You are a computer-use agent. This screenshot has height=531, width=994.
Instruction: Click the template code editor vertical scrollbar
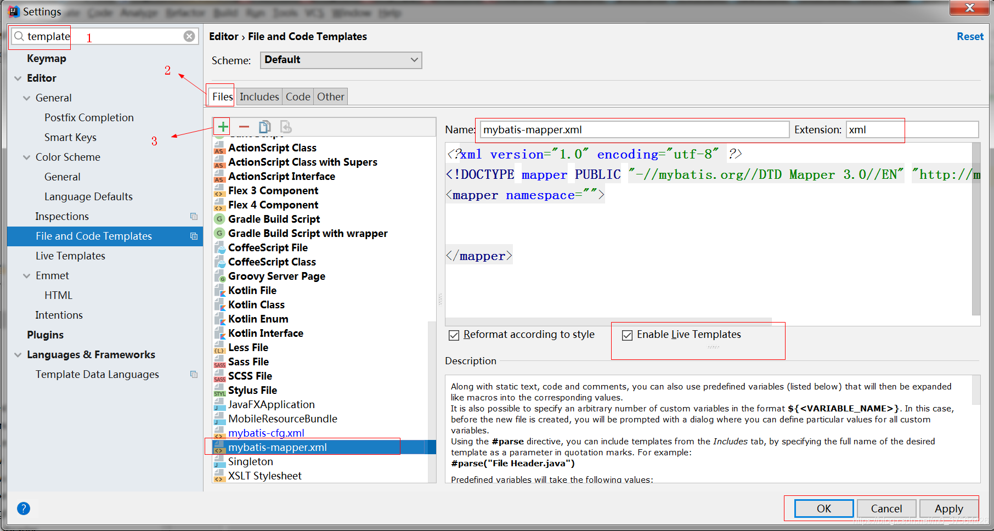coord(976,229)
